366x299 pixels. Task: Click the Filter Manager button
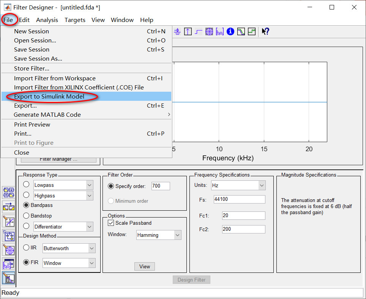click(58, 160)
